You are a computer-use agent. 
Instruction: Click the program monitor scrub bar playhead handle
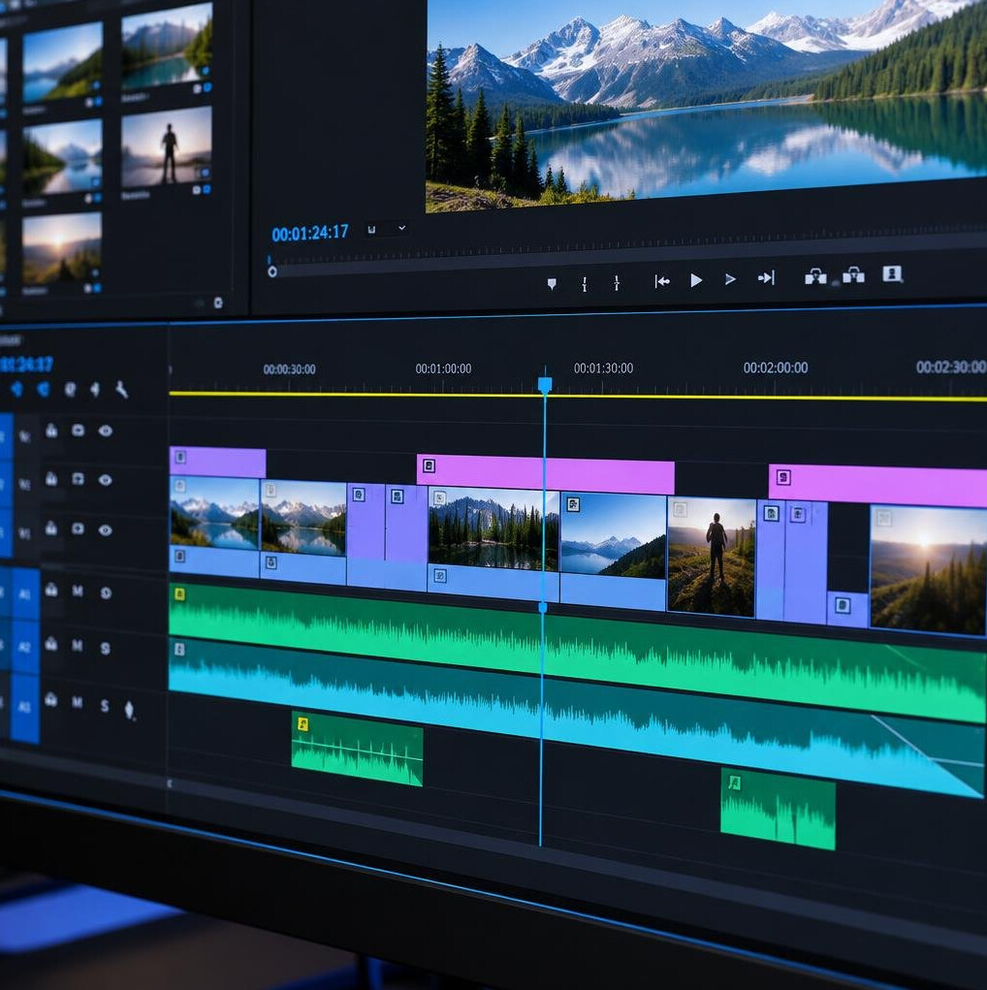coord(272,271)
